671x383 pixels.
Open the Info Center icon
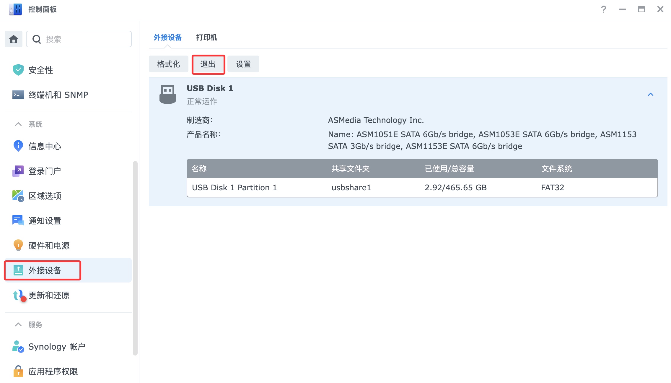[x=18, y=146]
